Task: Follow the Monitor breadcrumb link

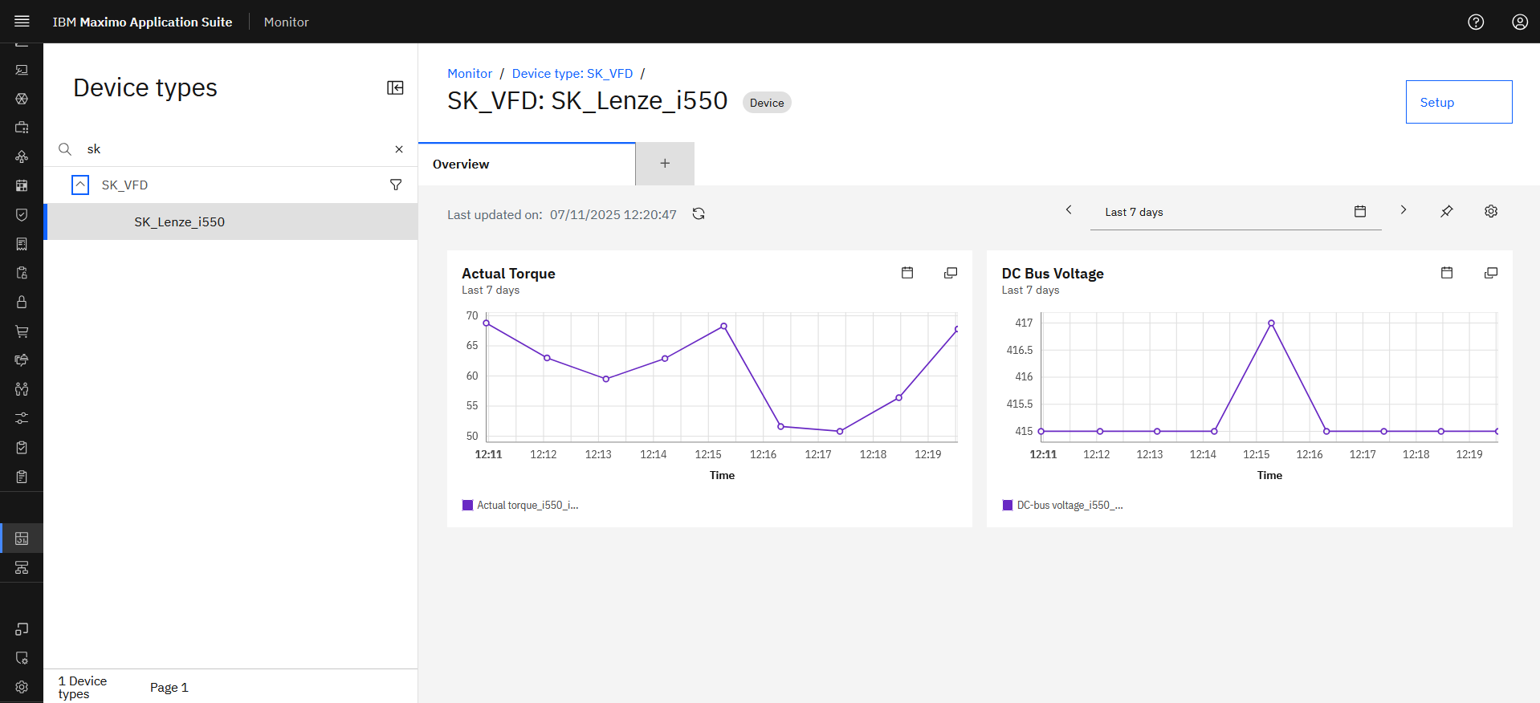Action: point(470,73)
